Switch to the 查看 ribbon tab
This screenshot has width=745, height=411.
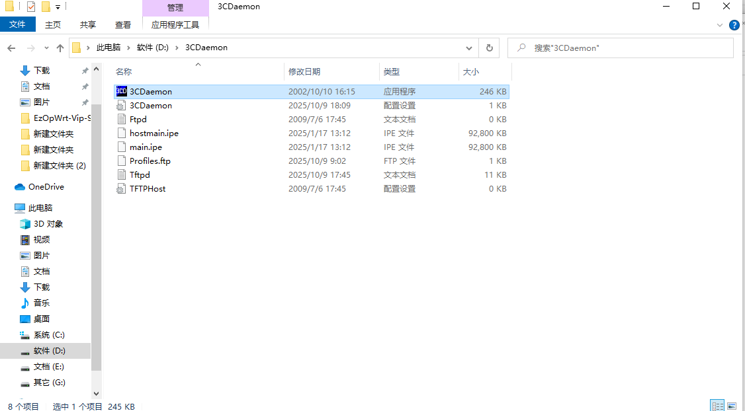tap(123, 24)
